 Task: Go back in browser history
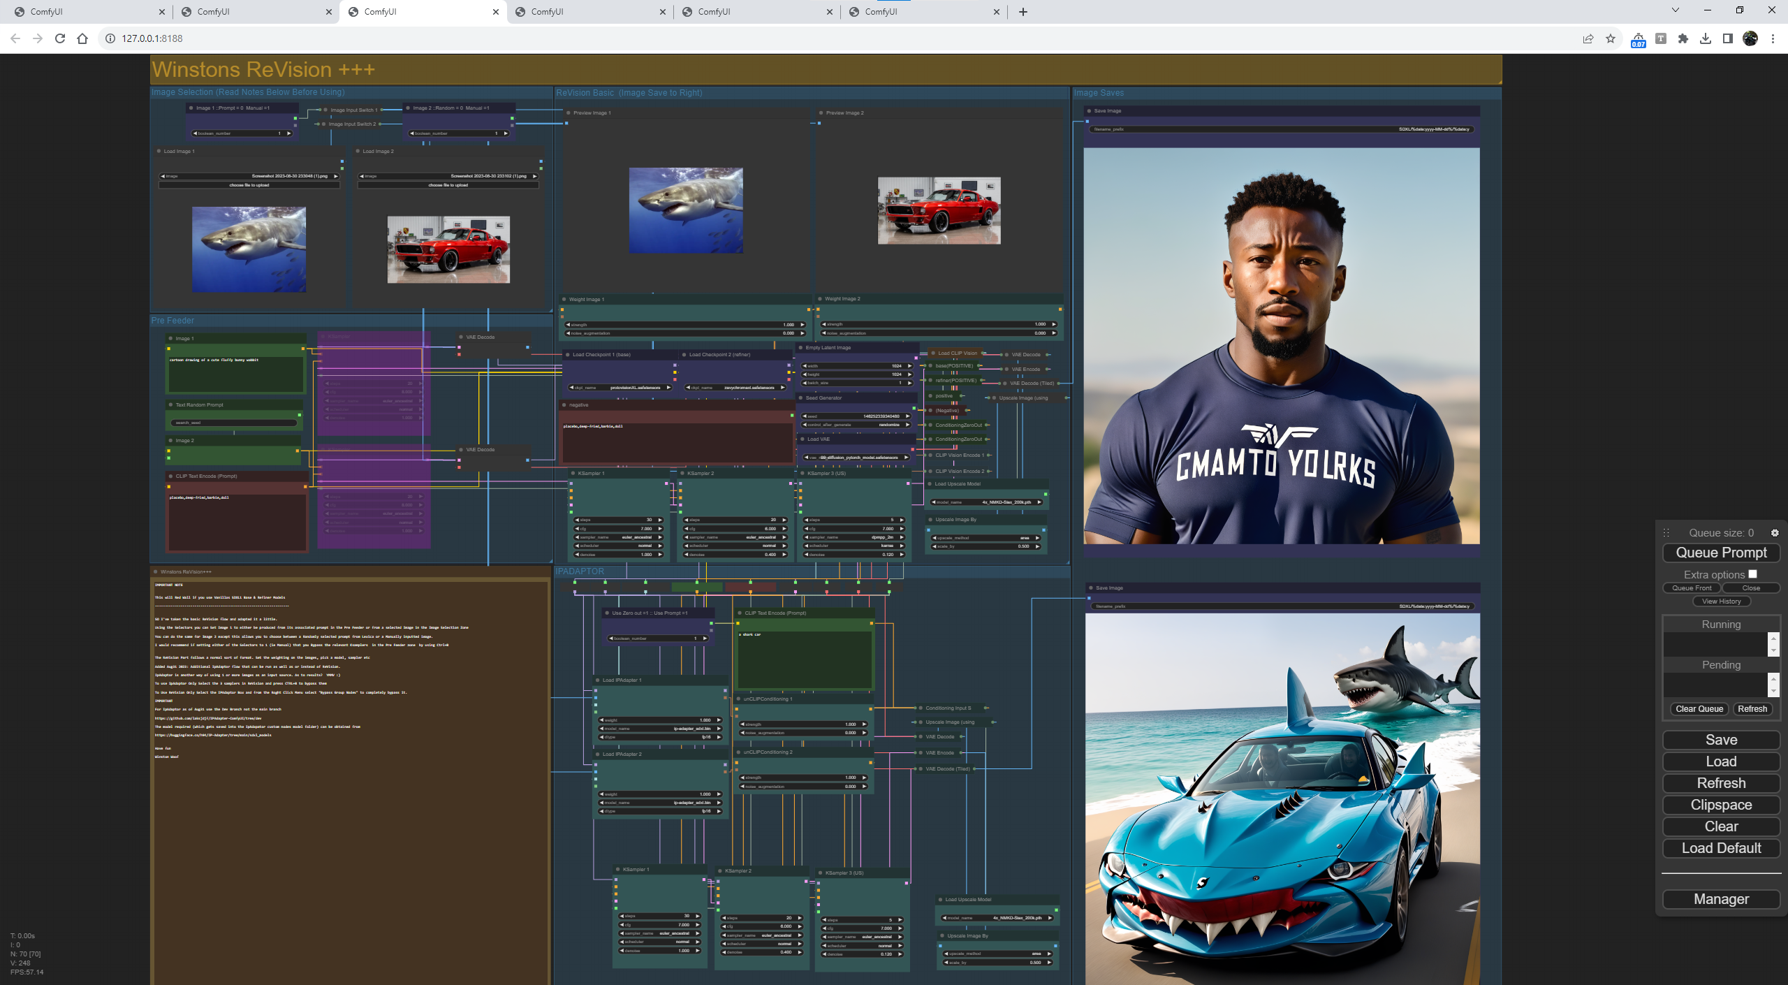click(x=15, y=38)
